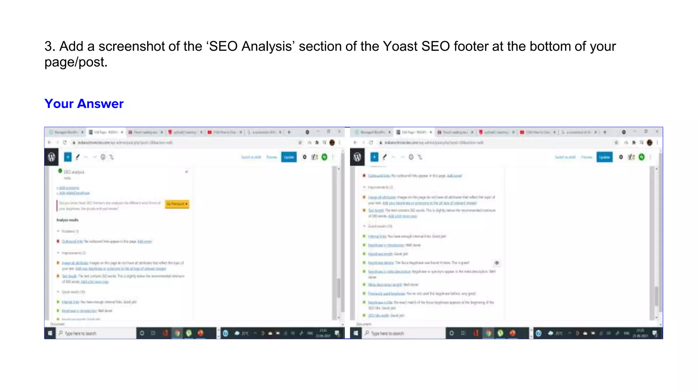Collapse the Good results section in the right editor
Screen dimensions: 698x392
pos(364,226)
